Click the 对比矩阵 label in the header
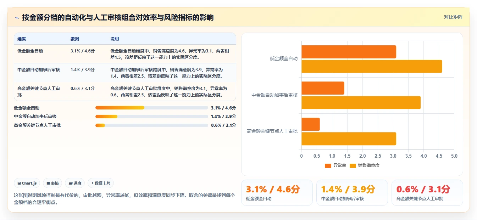The image size is (477, 220). pyautogui.click(x=453, y=17)
